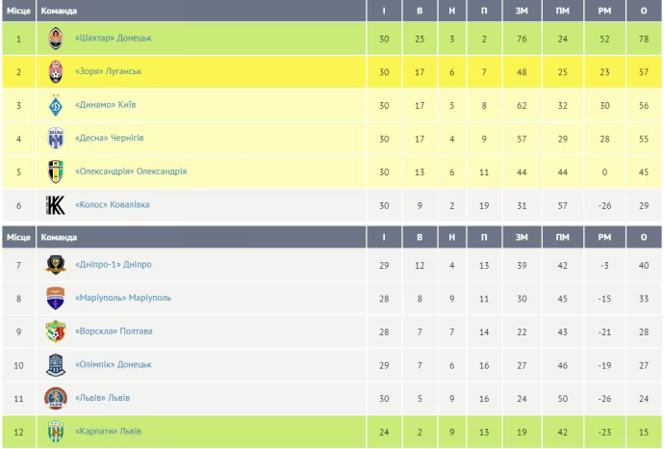The width and height of the screenshot is (664, 449).
Task: Click the Dynamo Kyiv club emblem
Action: point(56,105)
